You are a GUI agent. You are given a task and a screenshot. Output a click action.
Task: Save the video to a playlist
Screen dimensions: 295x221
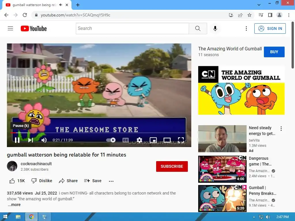pos(93,181)
